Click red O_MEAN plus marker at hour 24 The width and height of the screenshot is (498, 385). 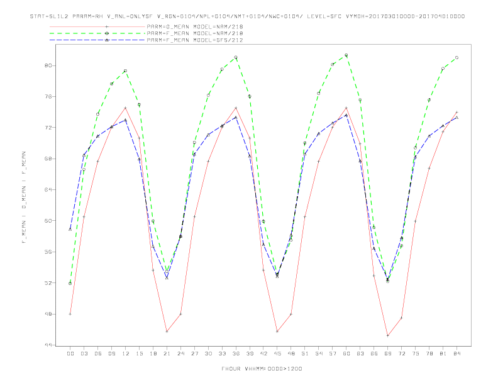click(x=180, y=314)
